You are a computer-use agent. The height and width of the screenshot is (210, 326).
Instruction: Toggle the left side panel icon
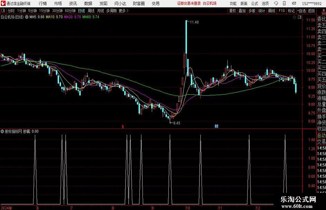pyautogui.click(x=3, y=11)
